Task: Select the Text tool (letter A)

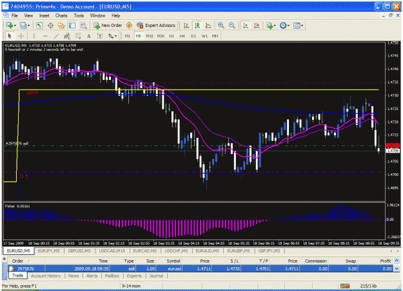Action: 89,36
